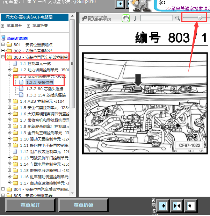
Task: Click the tree panel vertical scrollbar thumb
Action: coord(72,64)
